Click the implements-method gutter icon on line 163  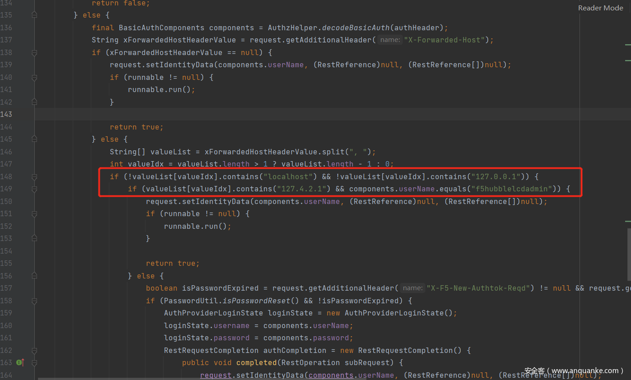tap(20, 363)
